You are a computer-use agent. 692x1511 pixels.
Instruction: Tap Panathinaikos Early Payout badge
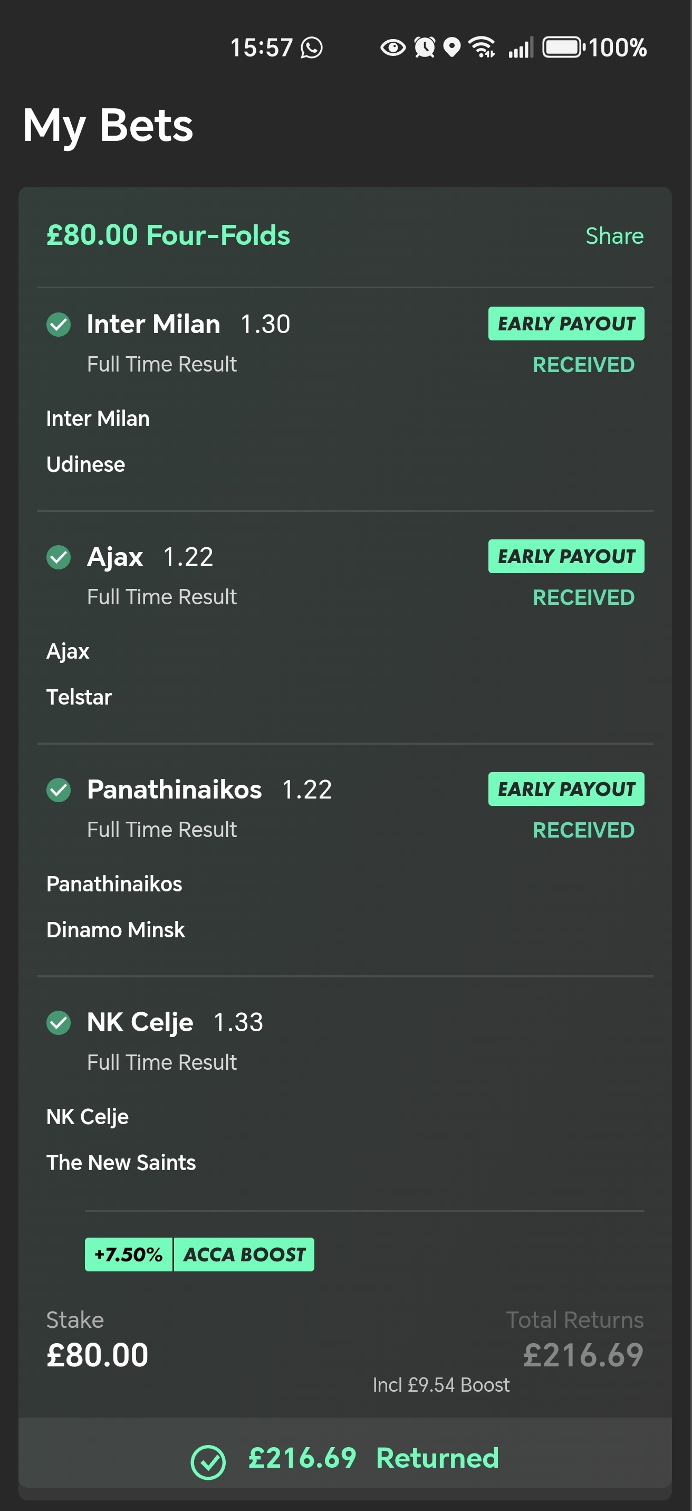566,789
